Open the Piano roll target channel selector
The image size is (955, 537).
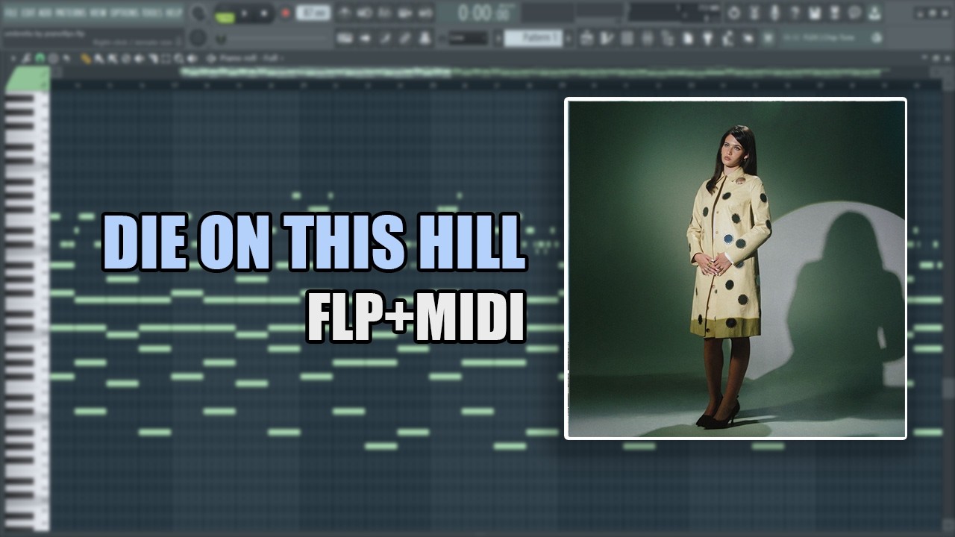point(251,58)
